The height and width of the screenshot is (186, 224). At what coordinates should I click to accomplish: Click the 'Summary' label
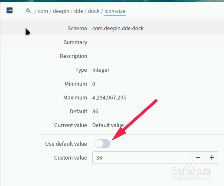click(75, 42)
